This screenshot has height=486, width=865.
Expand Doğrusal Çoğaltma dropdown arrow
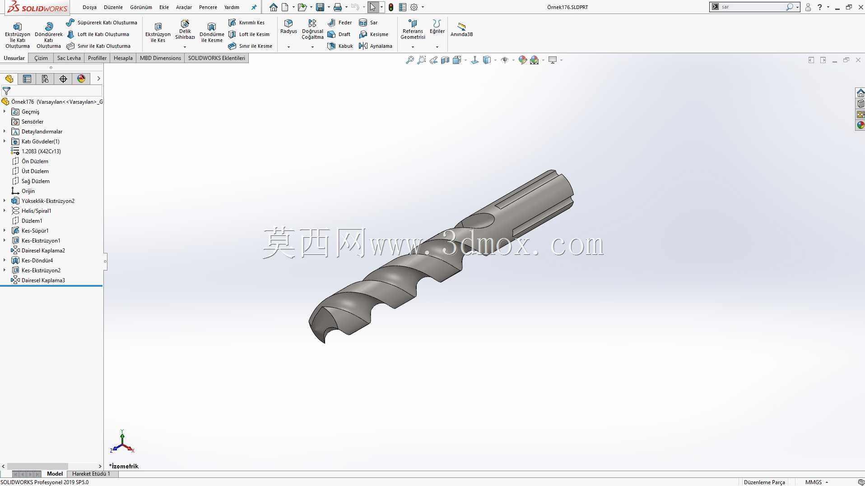click(x=312, y=47)
